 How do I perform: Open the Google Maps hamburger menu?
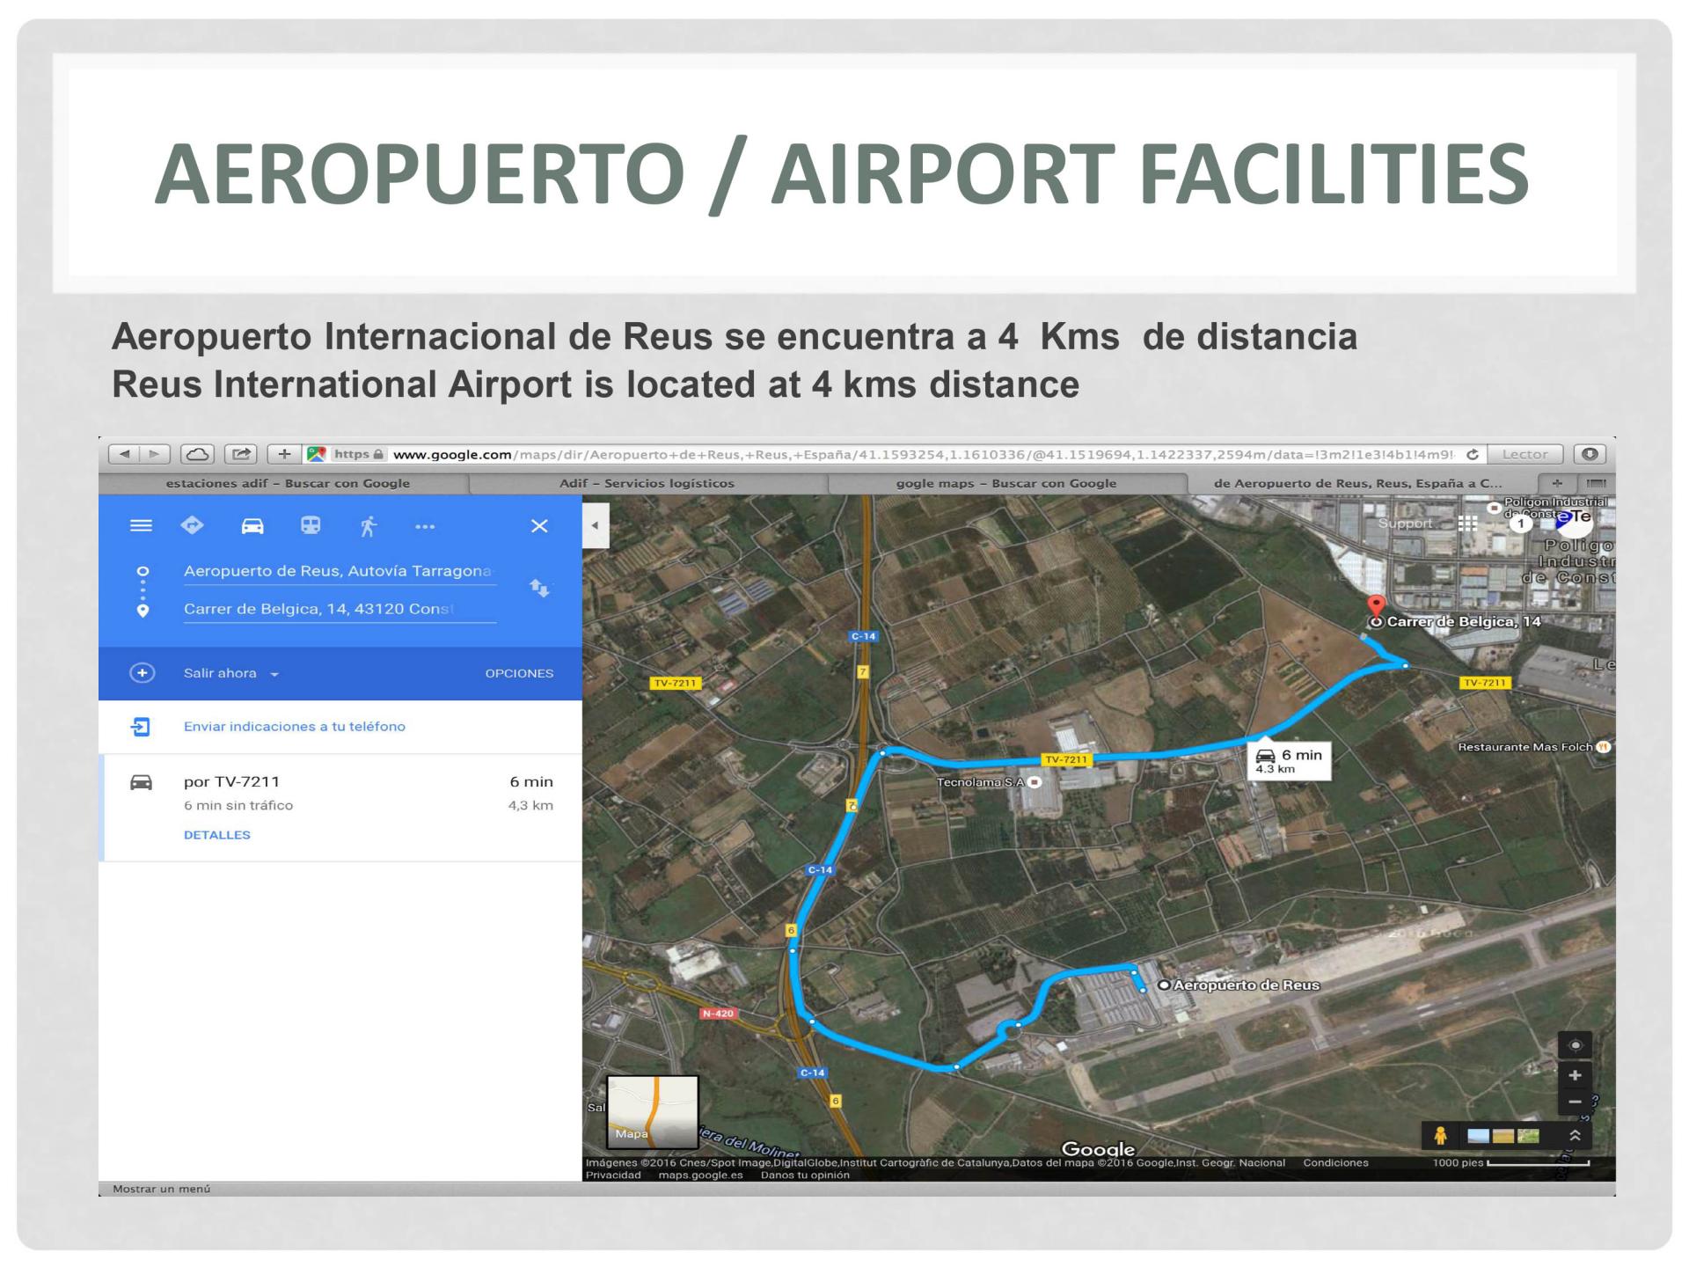coord(141,526)
